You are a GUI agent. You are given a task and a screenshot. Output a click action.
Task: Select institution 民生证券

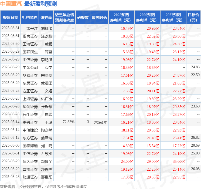(x=30, y=114)
